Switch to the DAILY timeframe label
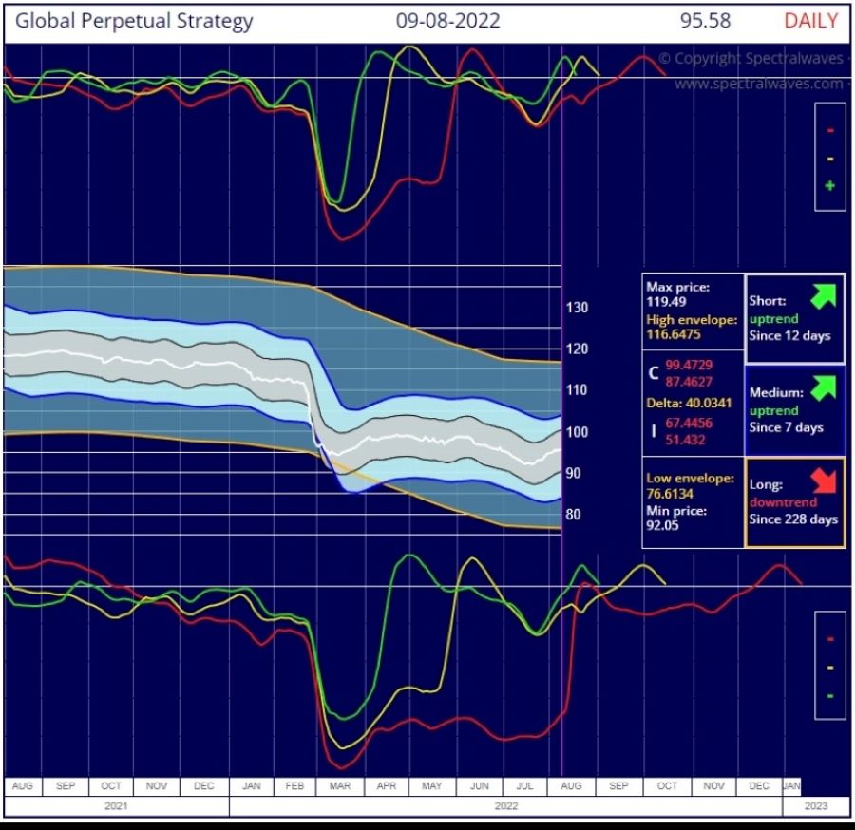Viewport: 855px width, 830px height. [810, 20]
